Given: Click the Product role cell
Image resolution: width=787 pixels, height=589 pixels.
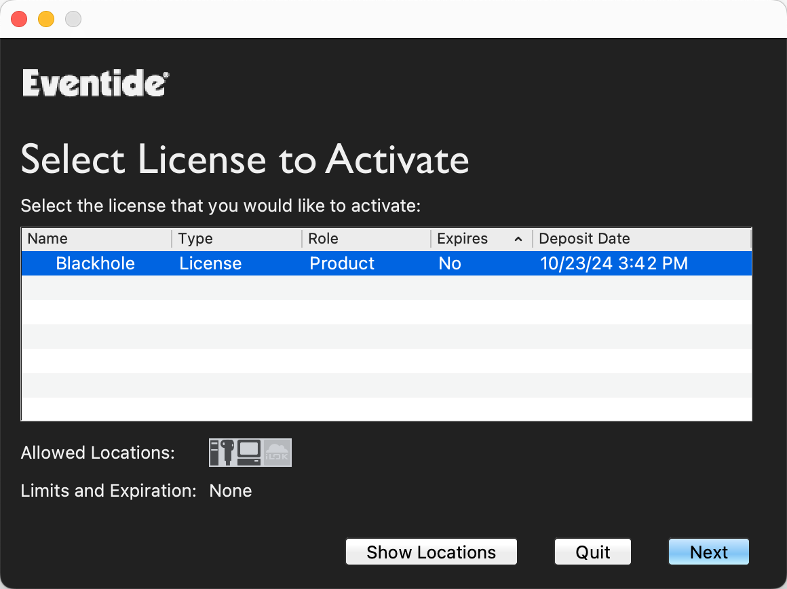Looking at the screenshot, I should click(342, 263).
